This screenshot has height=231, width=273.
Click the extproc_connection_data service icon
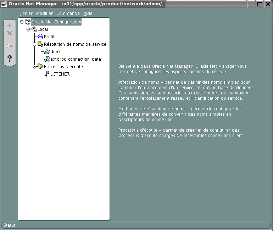47,59
